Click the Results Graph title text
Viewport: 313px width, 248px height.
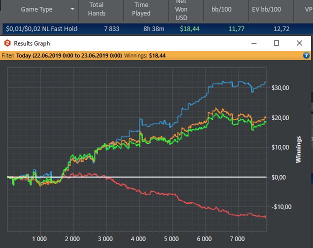pyautogui.click(x=32, y=43)
